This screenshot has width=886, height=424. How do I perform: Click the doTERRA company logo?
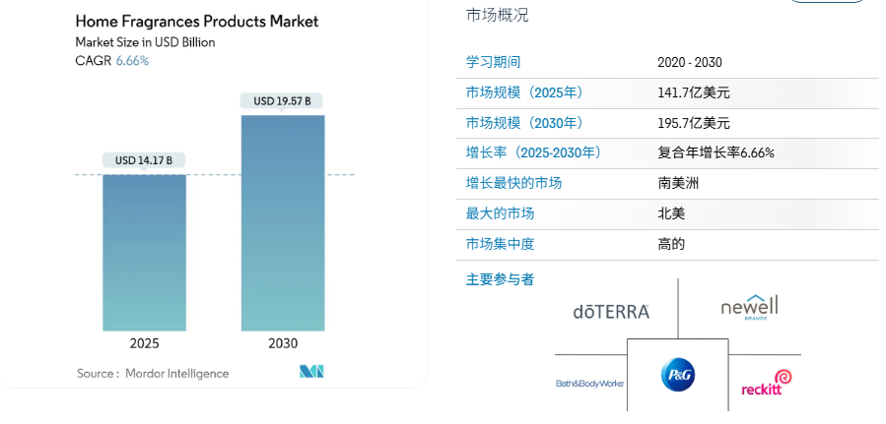(611, 312)
